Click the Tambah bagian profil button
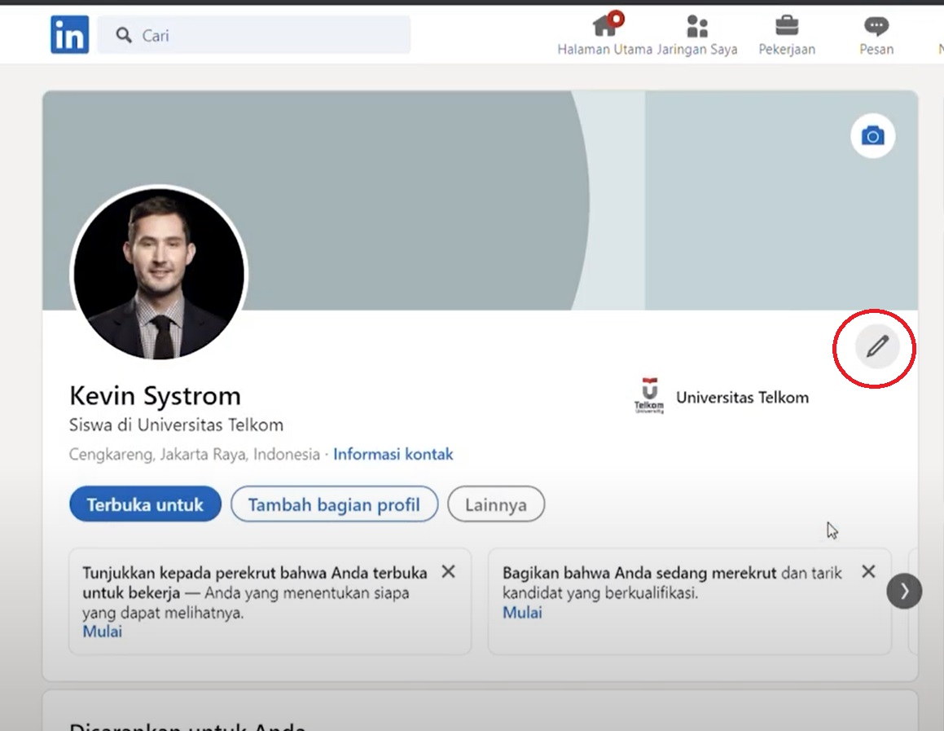Screen dimensions: 944x731 [334, 504]
